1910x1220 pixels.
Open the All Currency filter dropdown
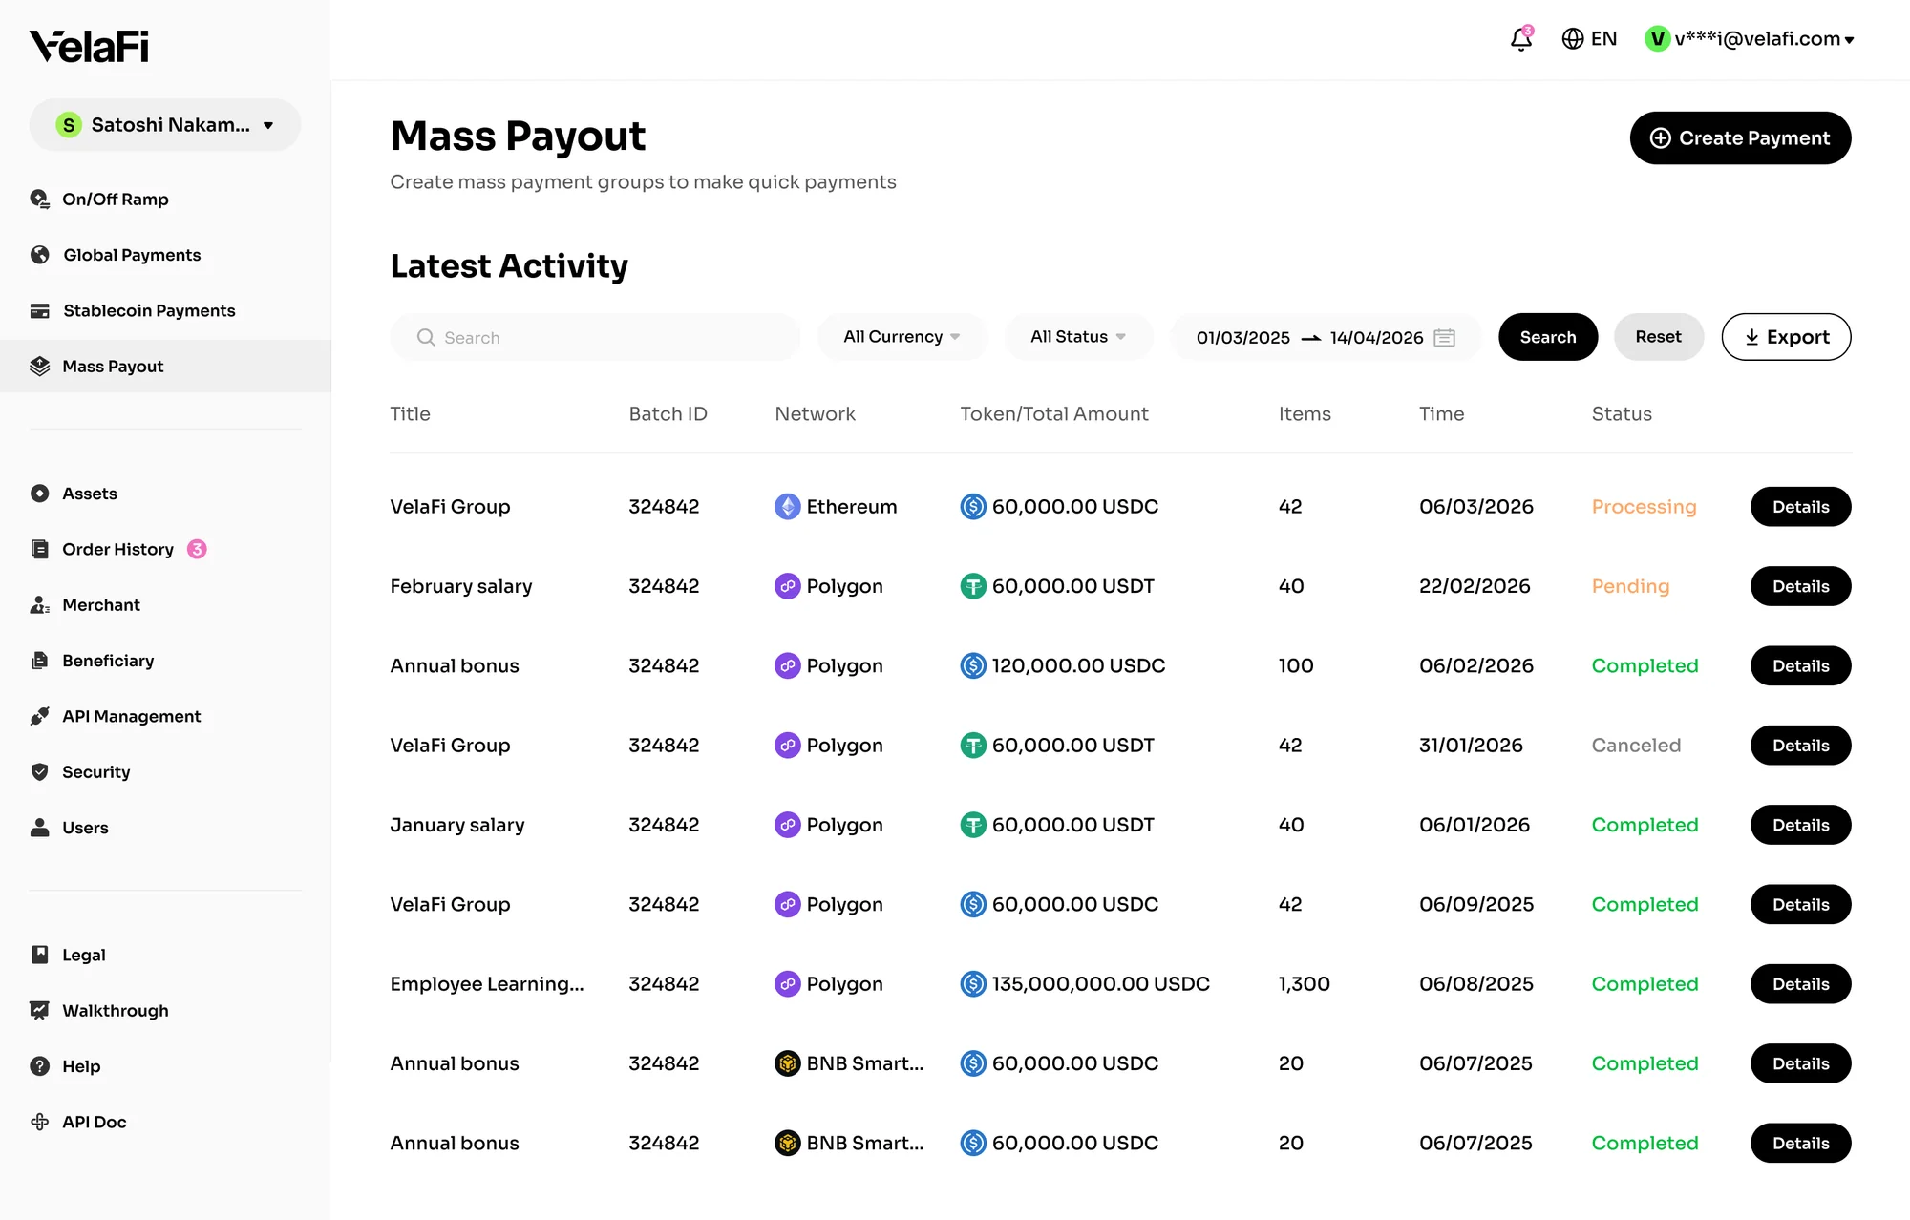pos(902,337)
